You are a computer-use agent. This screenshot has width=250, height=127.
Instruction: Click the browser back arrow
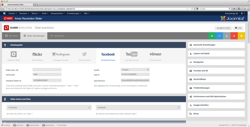click(x=3, y=9)
